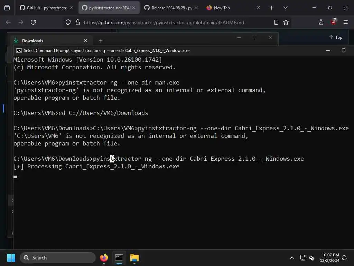
Task: Open Firefox recent browsing view icon
Action: coord(7,8)
